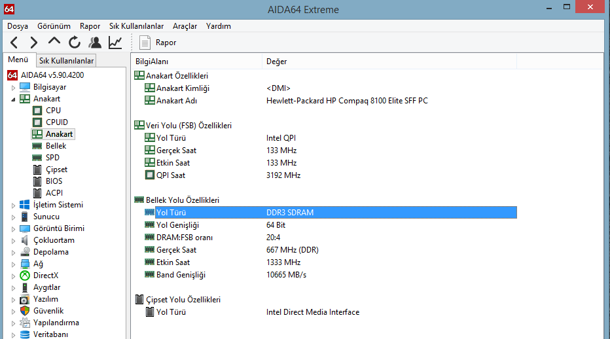Select the Gerçek Saat 667 MHz row

pyautogui.click(x=176, y=250)
